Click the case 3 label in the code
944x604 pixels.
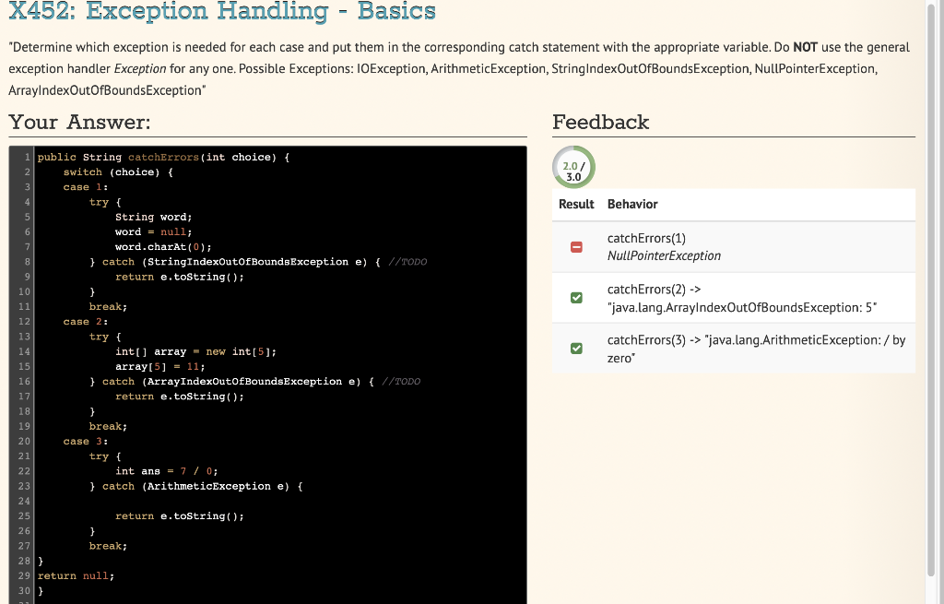click(85, 441)
